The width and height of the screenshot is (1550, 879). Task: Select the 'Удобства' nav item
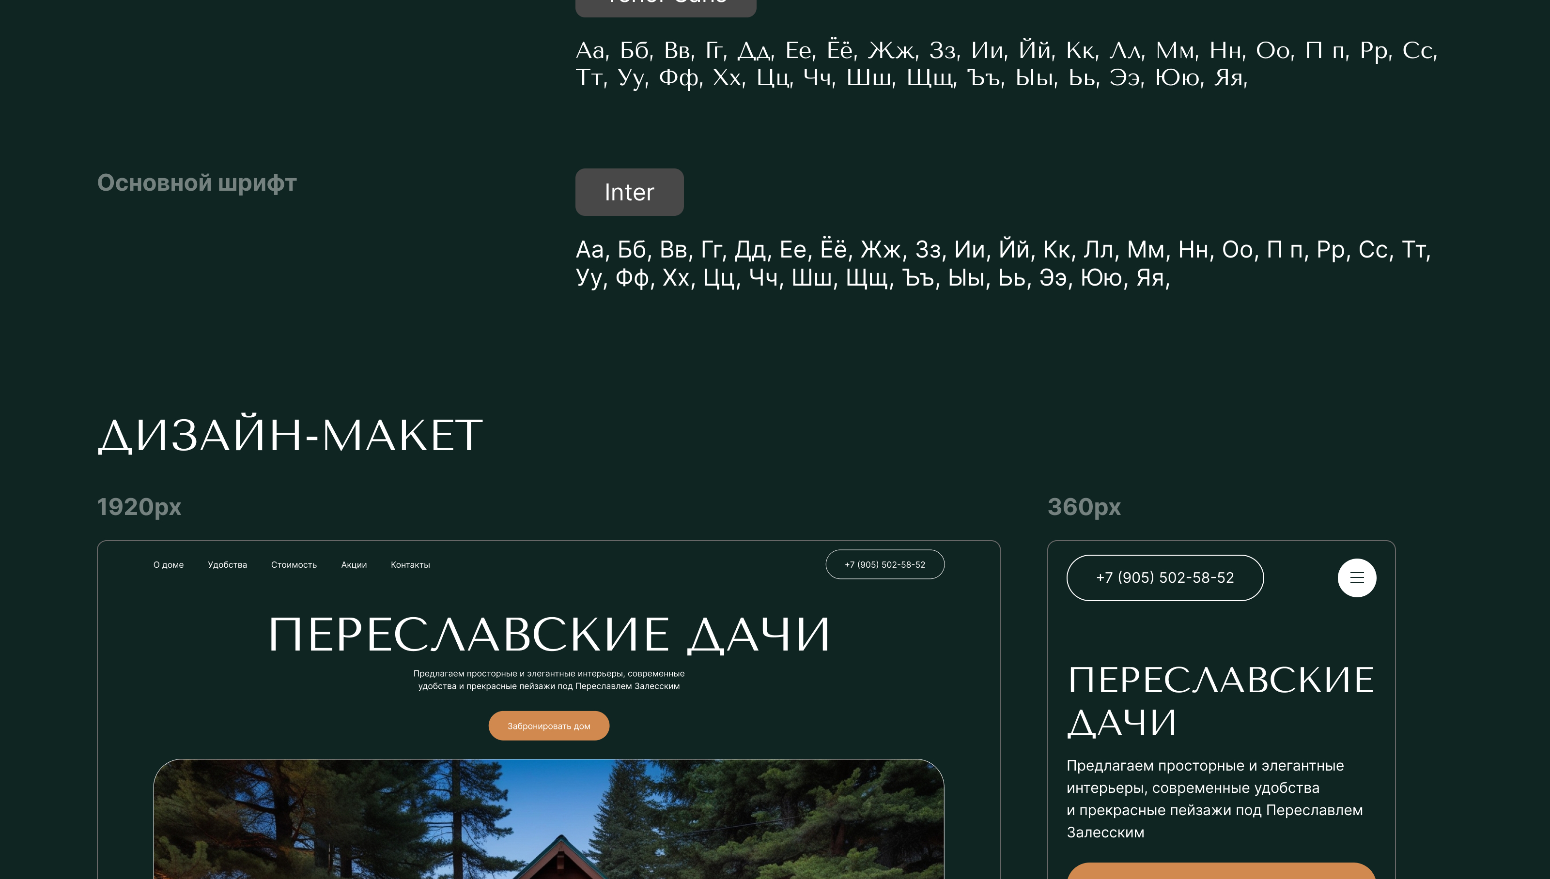tap(227, 564)
